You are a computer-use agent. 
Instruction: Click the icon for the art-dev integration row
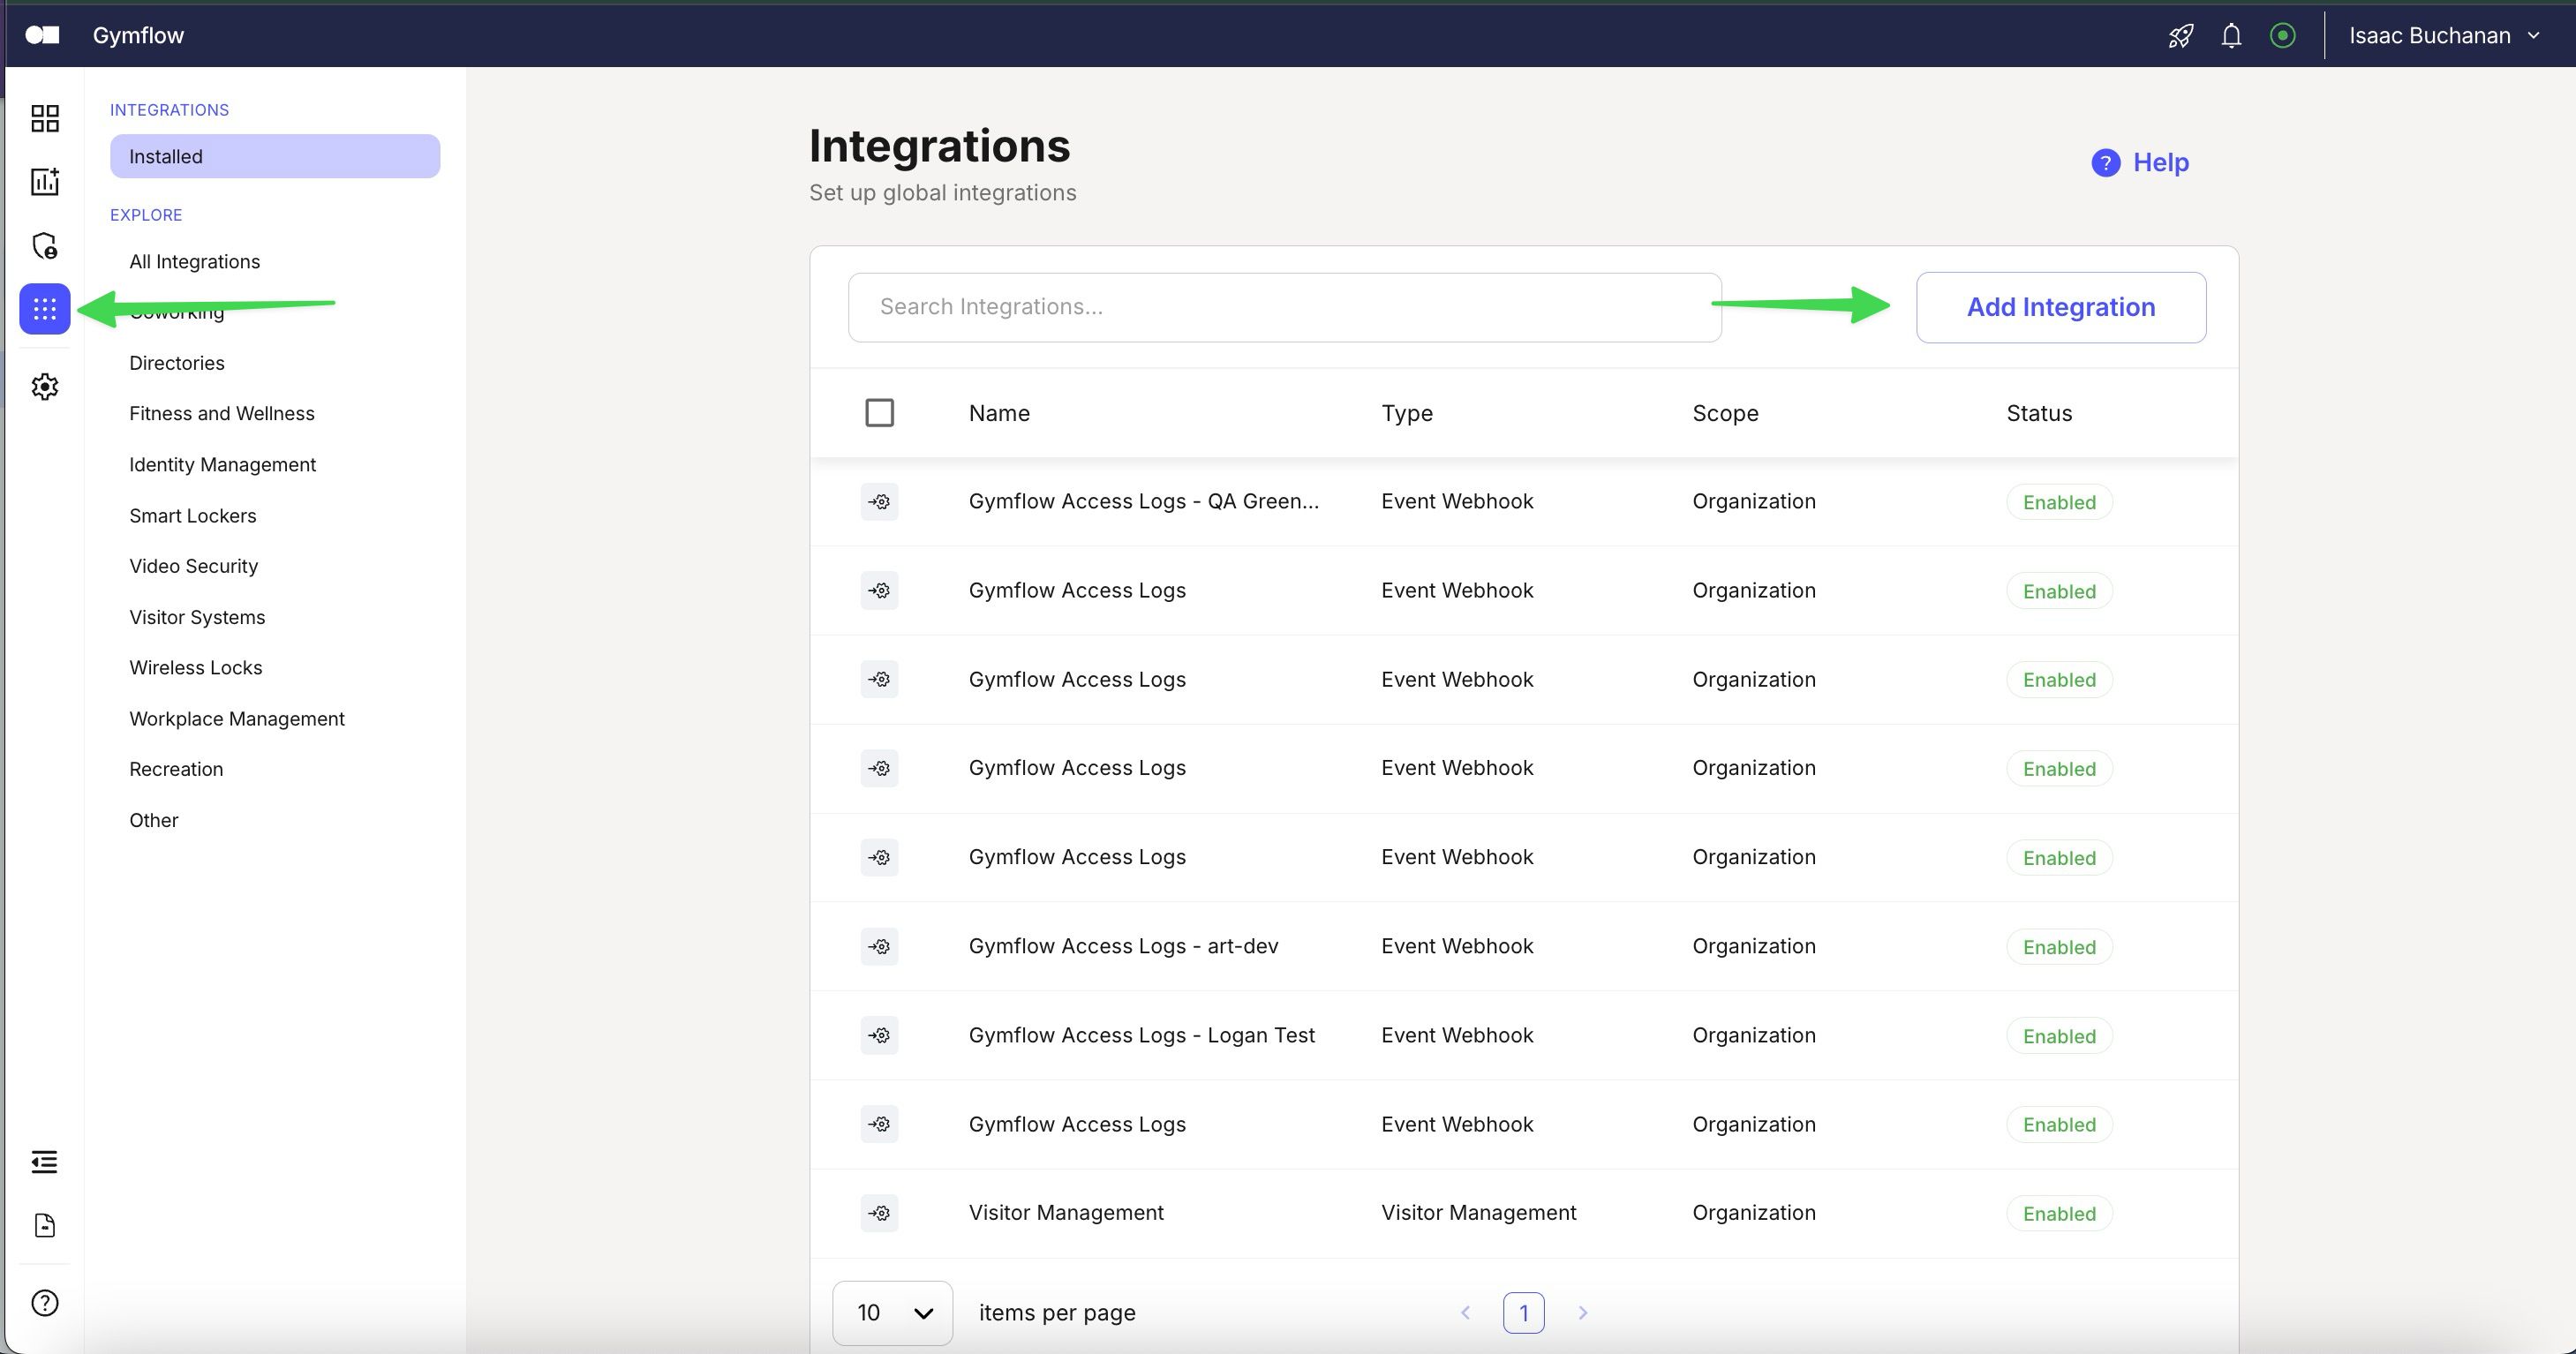point(879,946)
